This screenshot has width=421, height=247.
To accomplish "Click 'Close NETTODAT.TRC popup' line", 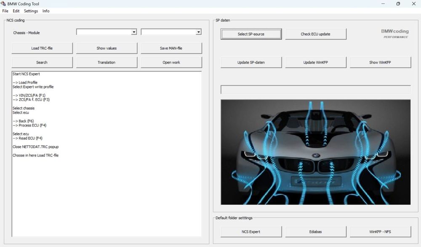I will click(35, 147).
